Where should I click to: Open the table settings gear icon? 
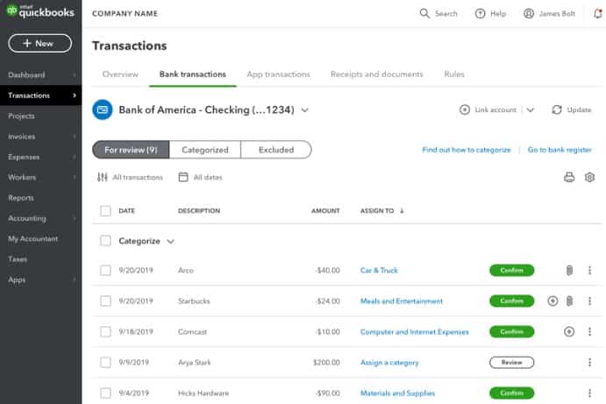click(x=589, y=177)
